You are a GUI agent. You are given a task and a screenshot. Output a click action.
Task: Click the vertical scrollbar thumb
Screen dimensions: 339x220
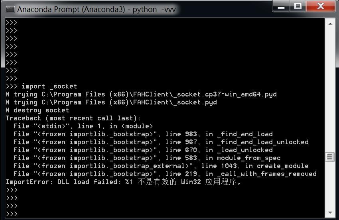pyautogui.click(x=330, y=157)
